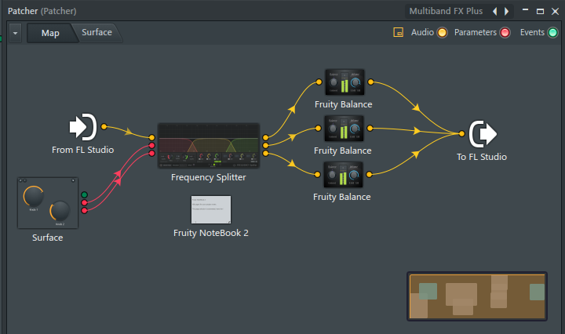
Task: Click the minimap overview in the corner
Action: pyautogui.click(x=477, y=296)
